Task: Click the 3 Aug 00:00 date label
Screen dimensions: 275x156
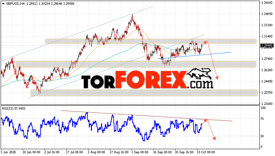Action: 96,152
